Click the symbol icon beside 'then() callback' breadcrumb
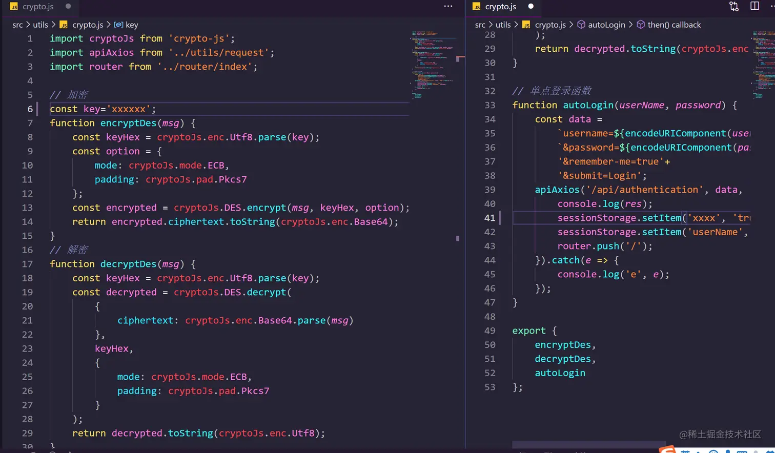The image size is (775, 453). [x=641, y=25]
